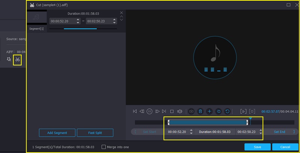The height and width of the screenshot is (153, 300).
Task: Save the cut settings
Action: pyautogui.click(x=257, y=147)
